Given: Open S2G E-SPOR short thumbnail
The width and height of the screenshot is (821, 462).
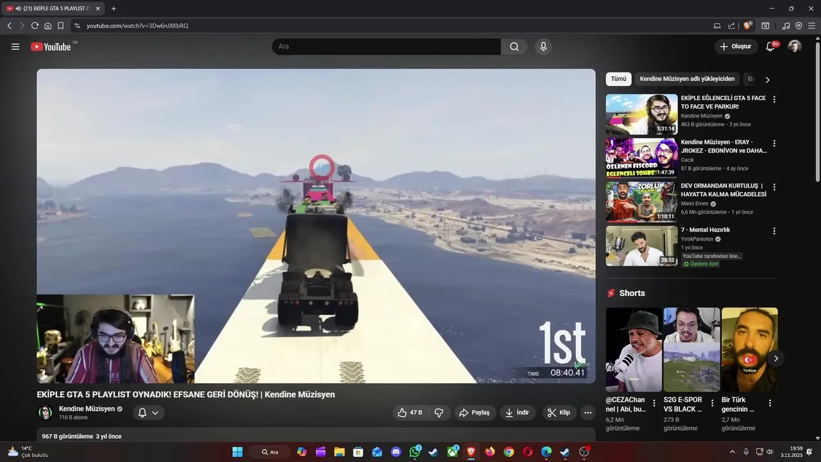Looking at the screenshot, I should click(x=691, y=350).
